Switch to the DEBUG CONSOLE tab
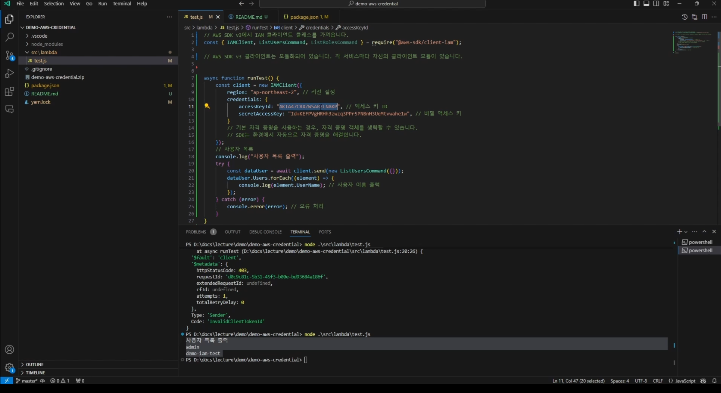This screenshot has height=393, width=721. coord(265,232)
